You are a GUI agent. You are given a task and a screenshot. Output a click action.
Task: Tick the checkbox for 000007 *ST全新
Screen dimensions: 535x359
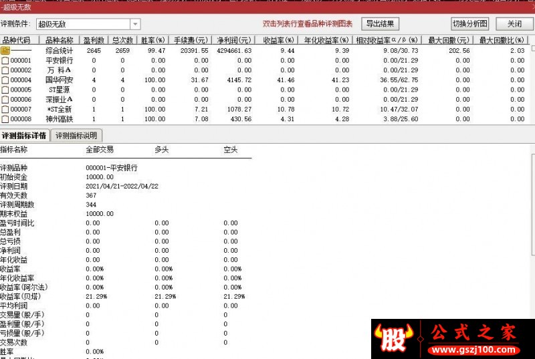(5, 110)
